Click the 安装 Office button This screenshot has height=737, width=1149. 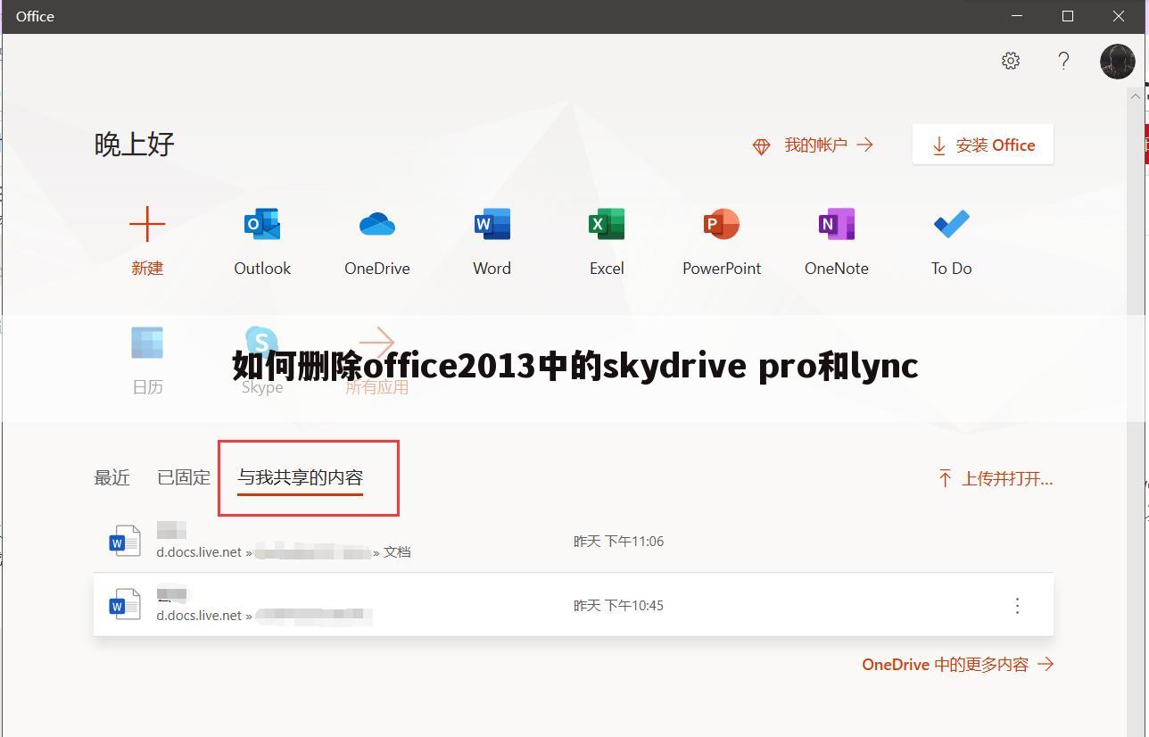tap(982, 145)
